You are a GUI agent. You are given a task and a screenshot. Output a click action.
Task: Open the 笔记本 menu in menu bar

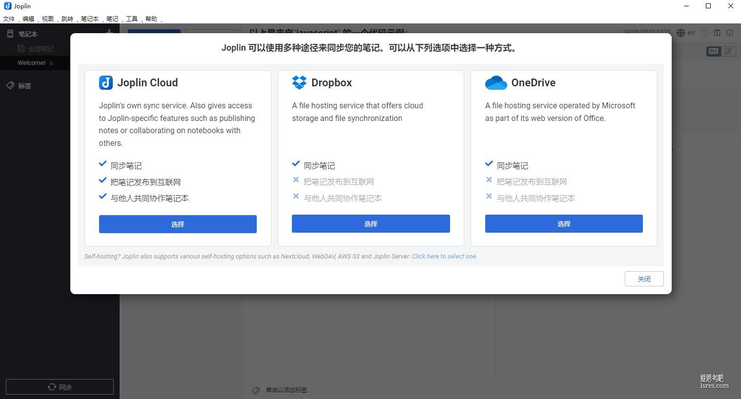[90, 19]
